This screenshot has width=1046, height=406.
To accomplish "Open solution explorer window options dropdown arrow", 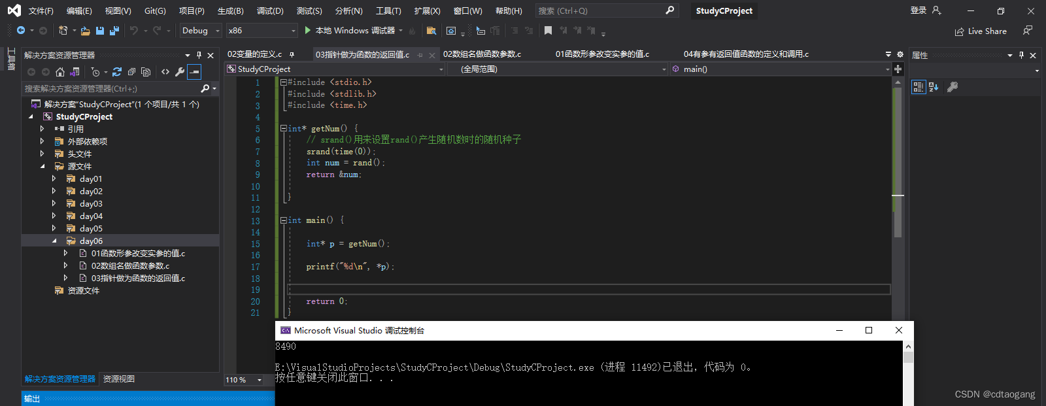I will 188,56.
